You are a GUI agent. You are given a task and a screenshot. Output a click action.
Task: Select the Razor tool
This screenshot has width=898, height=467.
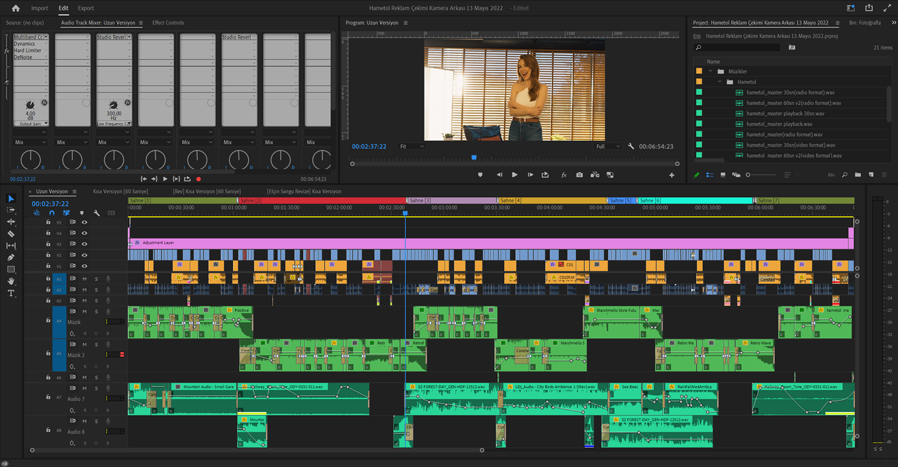pos(11,234)
